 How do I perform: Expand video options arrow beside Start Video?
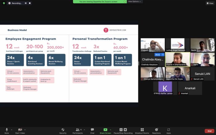click(25, 129)
